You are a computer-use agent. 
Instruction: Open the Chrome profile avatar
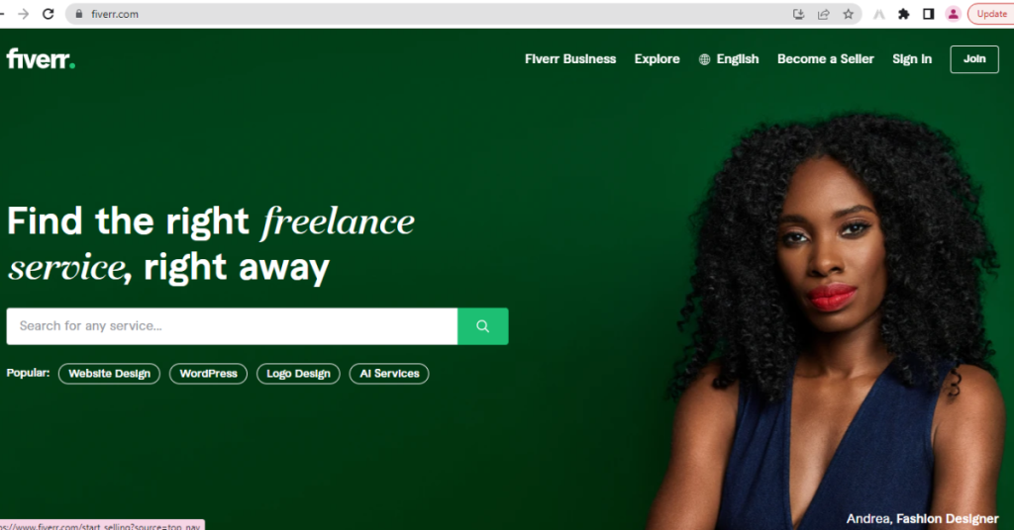tap(953, 14)
